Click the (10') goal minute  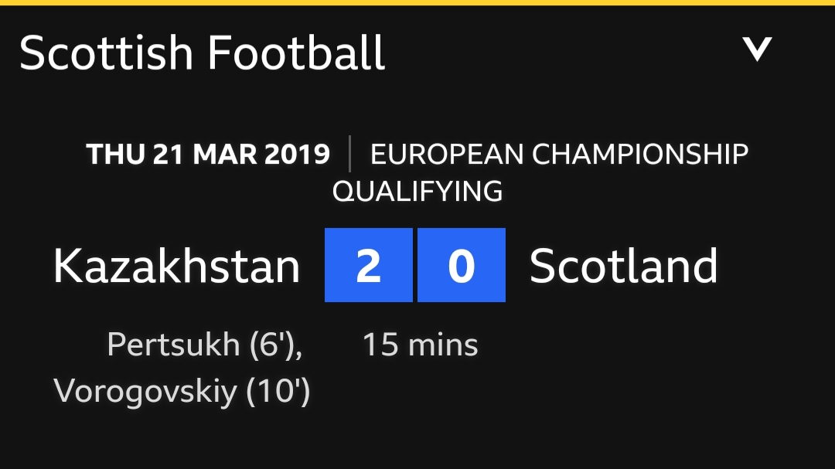(278, 393)
